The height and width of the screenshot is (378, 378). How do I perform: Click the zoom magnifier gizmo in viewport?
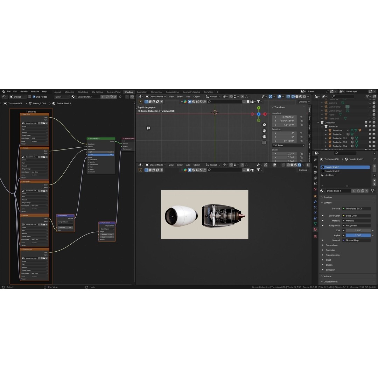coord(264,125)
